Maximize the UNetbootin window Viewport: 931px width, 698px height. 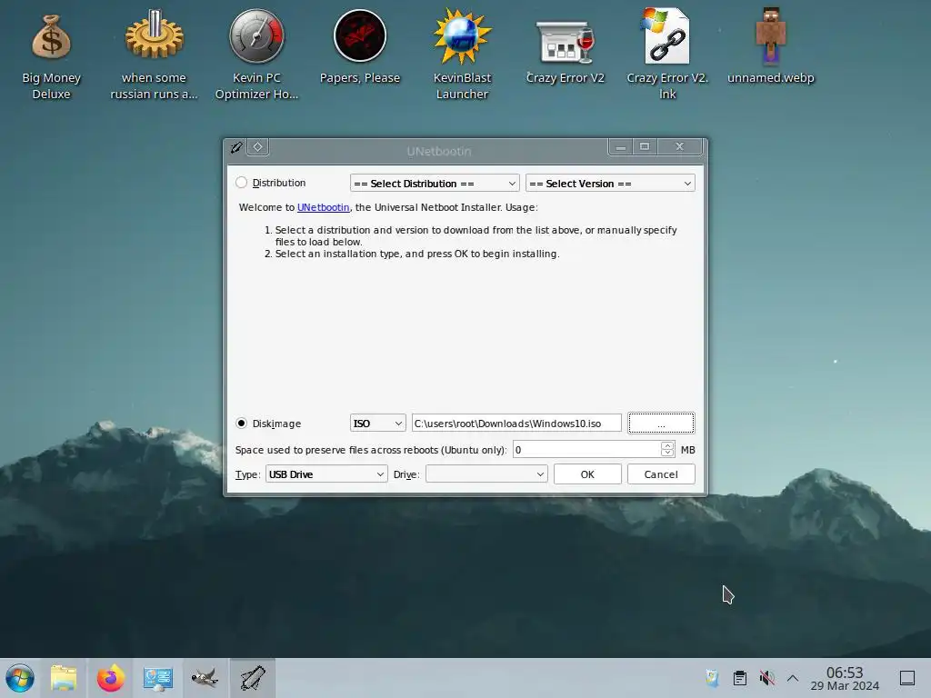645,146
